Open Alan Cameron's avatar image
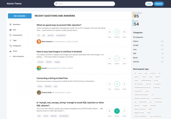171x119 pixels. (x=39, y=41)
